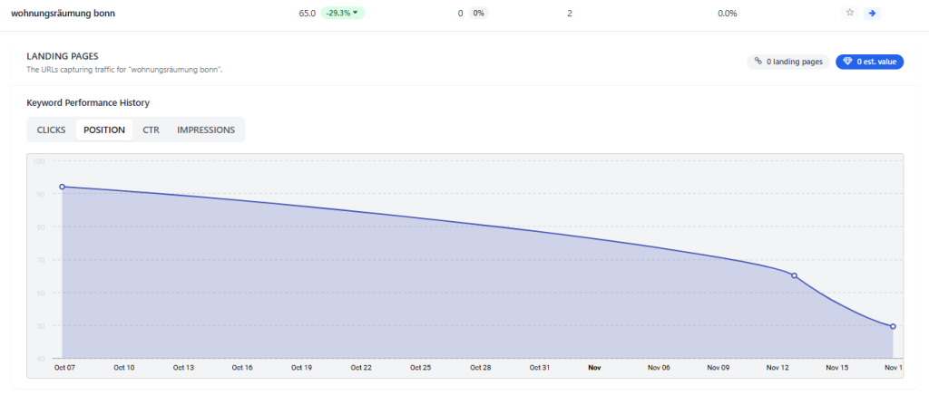Image resolution: width=929 pixels, height=395 pixels.
Task: Click the chart data point at Oct 07
Action: (62, 187)
